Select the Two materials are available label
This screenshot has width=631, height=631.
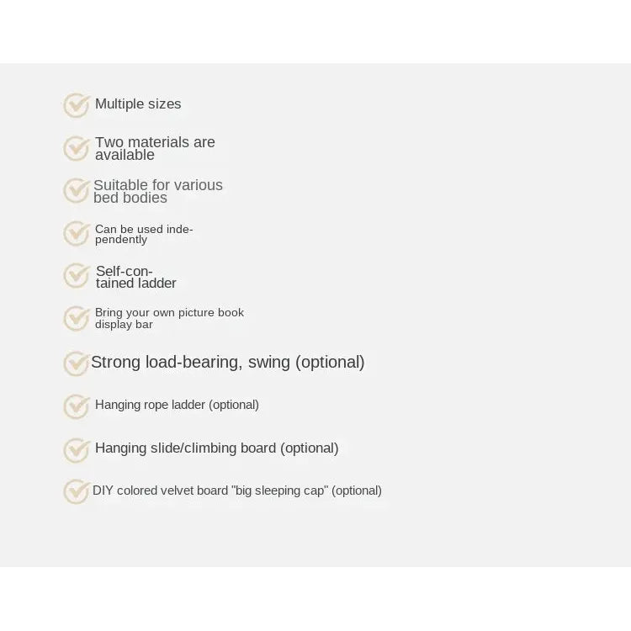[155, 148]
